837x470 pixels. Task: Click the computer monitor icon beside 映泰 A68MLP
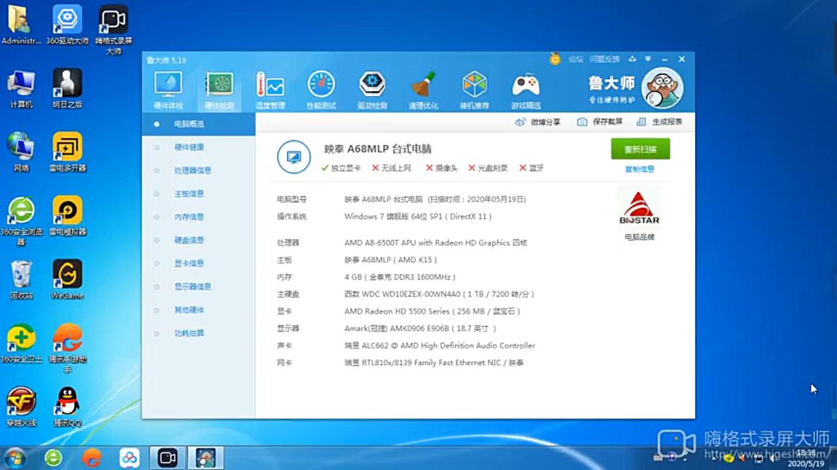[294, 157]
